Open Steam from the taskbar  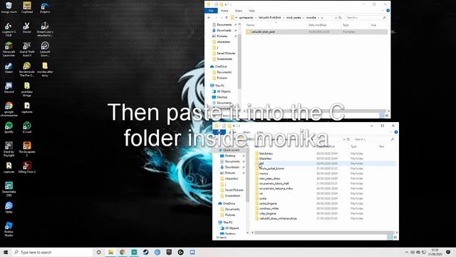click(145, 252)
